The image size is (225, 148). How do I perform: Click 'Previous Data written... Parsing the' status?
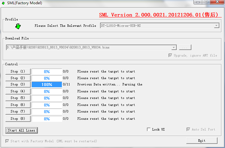pyautogui.click(x=110, y=84)
